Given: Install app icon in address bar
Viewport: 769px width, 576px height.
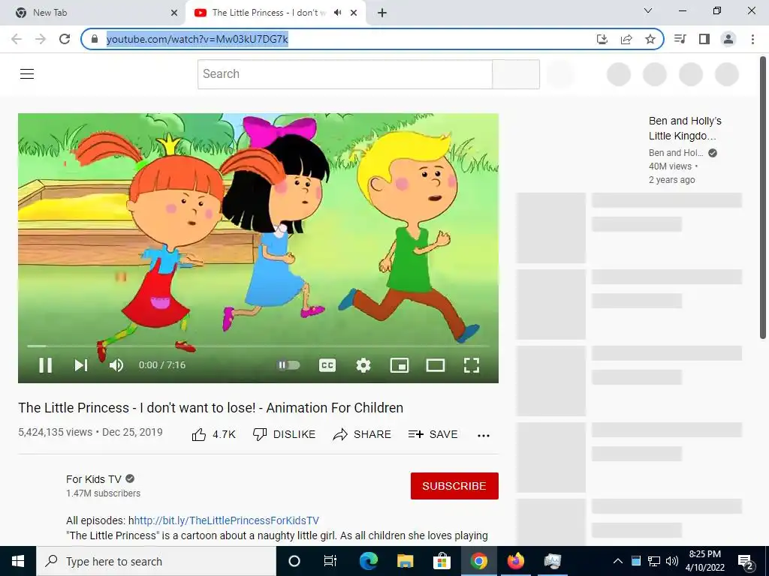Looking at the screenshot, I should (602, 39).
